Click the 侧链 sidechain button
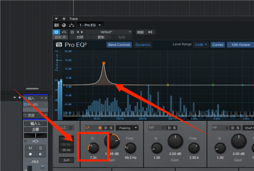Image resolution: width=254 pixels, height=171 pixels. 140,32
